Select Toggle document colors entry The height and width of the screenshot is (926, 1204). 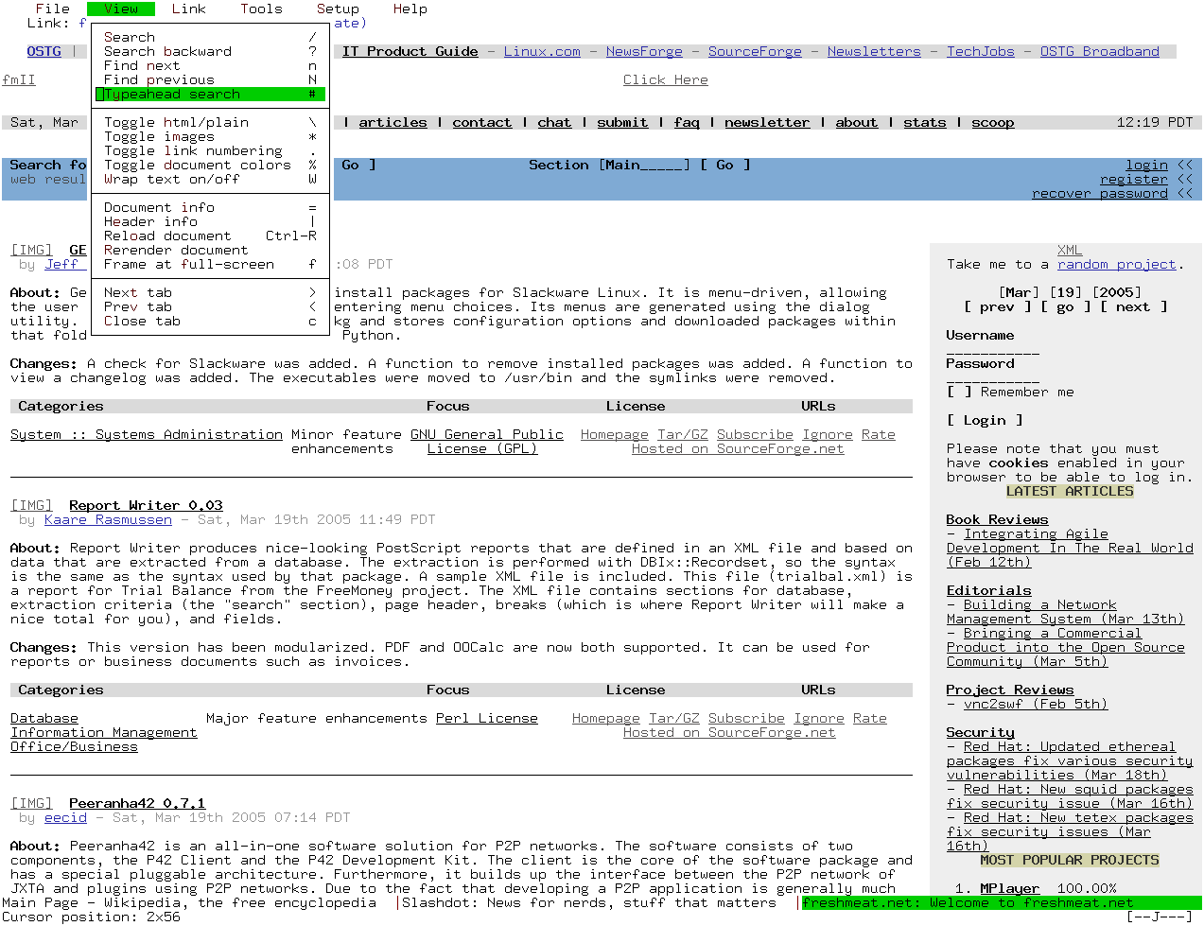210,166
